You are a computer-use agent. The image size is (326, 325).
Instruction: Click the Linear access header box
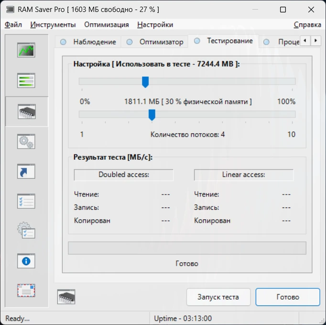click(244, 174)
